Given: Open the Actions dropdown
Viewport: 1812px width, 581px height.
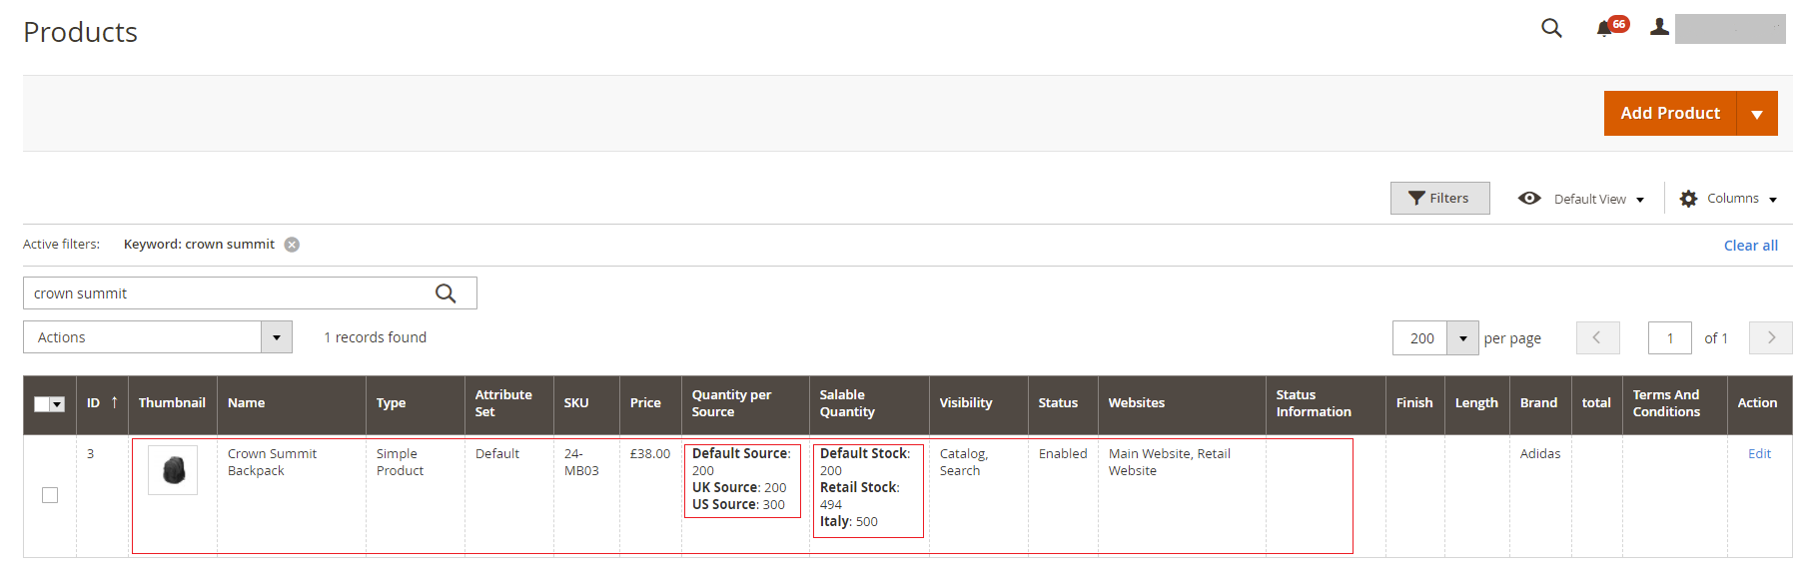Looking at the screenshot, I should (157, 337).
